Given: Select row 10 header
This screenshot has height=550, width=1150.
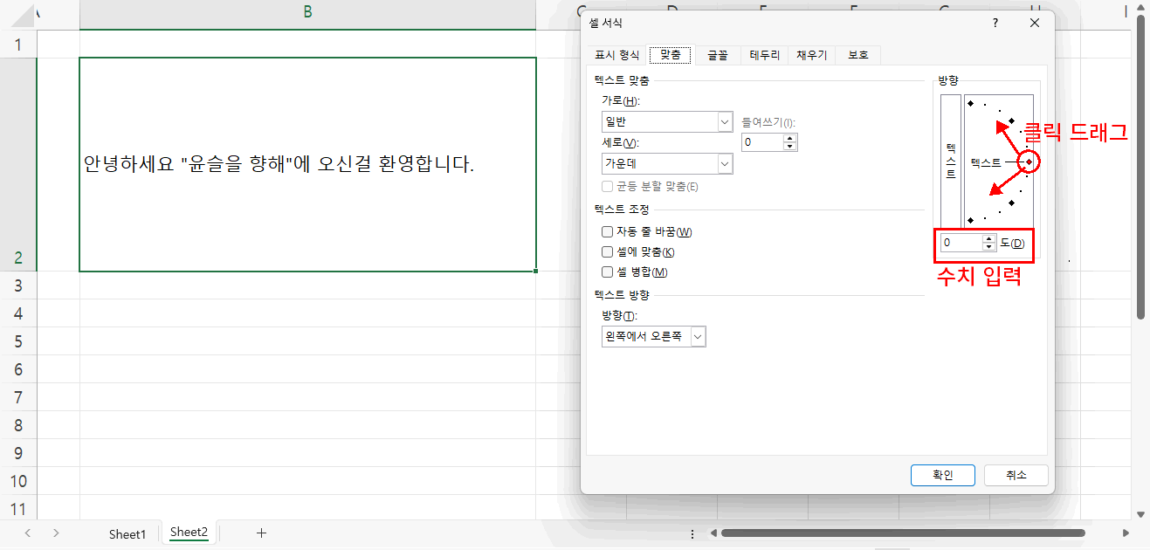Looking at the screenshot, I should tap(19, 481).
